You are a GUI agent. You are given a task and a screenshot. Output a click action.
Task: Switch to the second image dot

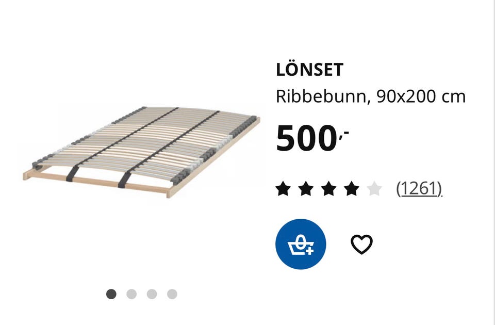point(131,294)
